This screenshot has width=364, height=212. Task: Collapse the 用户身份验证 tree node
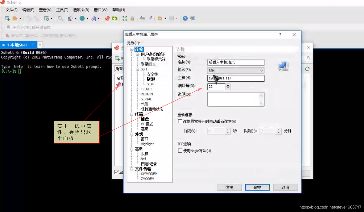click(137, 54)
